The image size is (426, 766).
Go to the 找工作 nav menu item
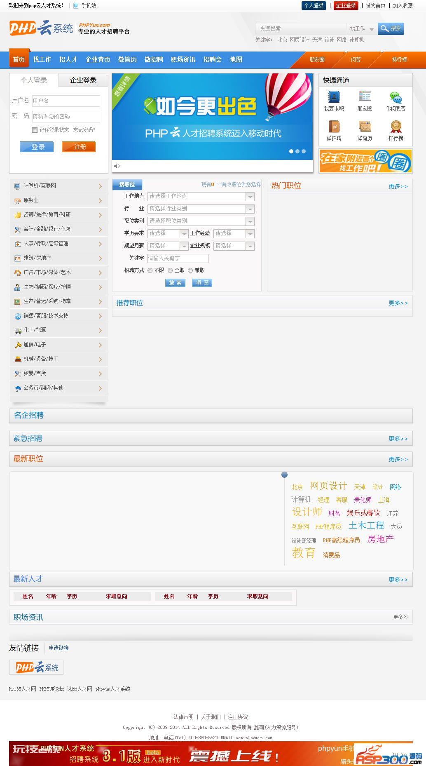pos(42,59)
